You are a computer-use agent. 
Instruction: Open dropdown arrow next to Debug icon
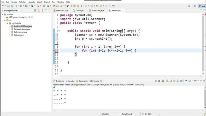tap(23, 6)
